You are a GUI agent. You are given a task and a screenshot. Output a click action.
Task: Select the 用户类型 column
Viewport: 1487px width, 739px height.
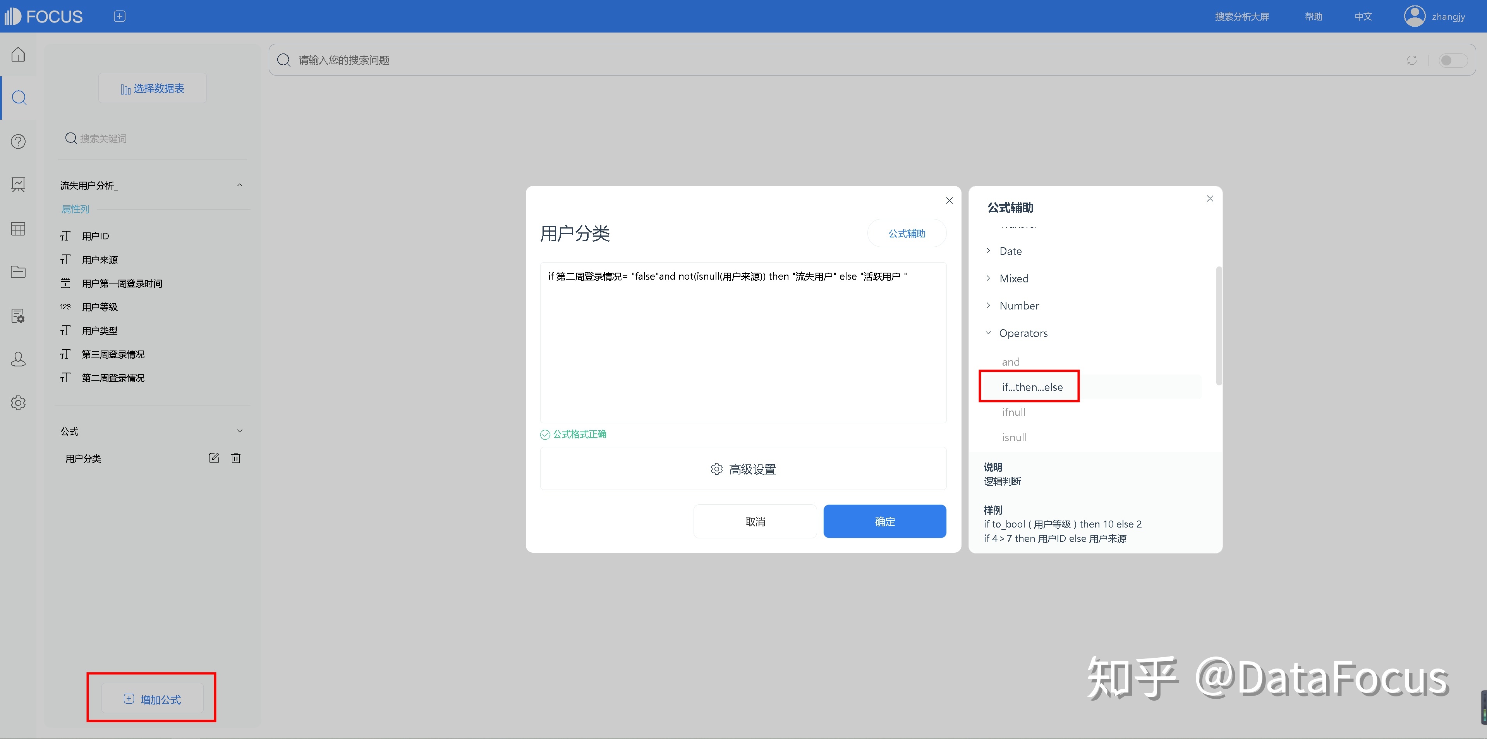coord(99,331)
